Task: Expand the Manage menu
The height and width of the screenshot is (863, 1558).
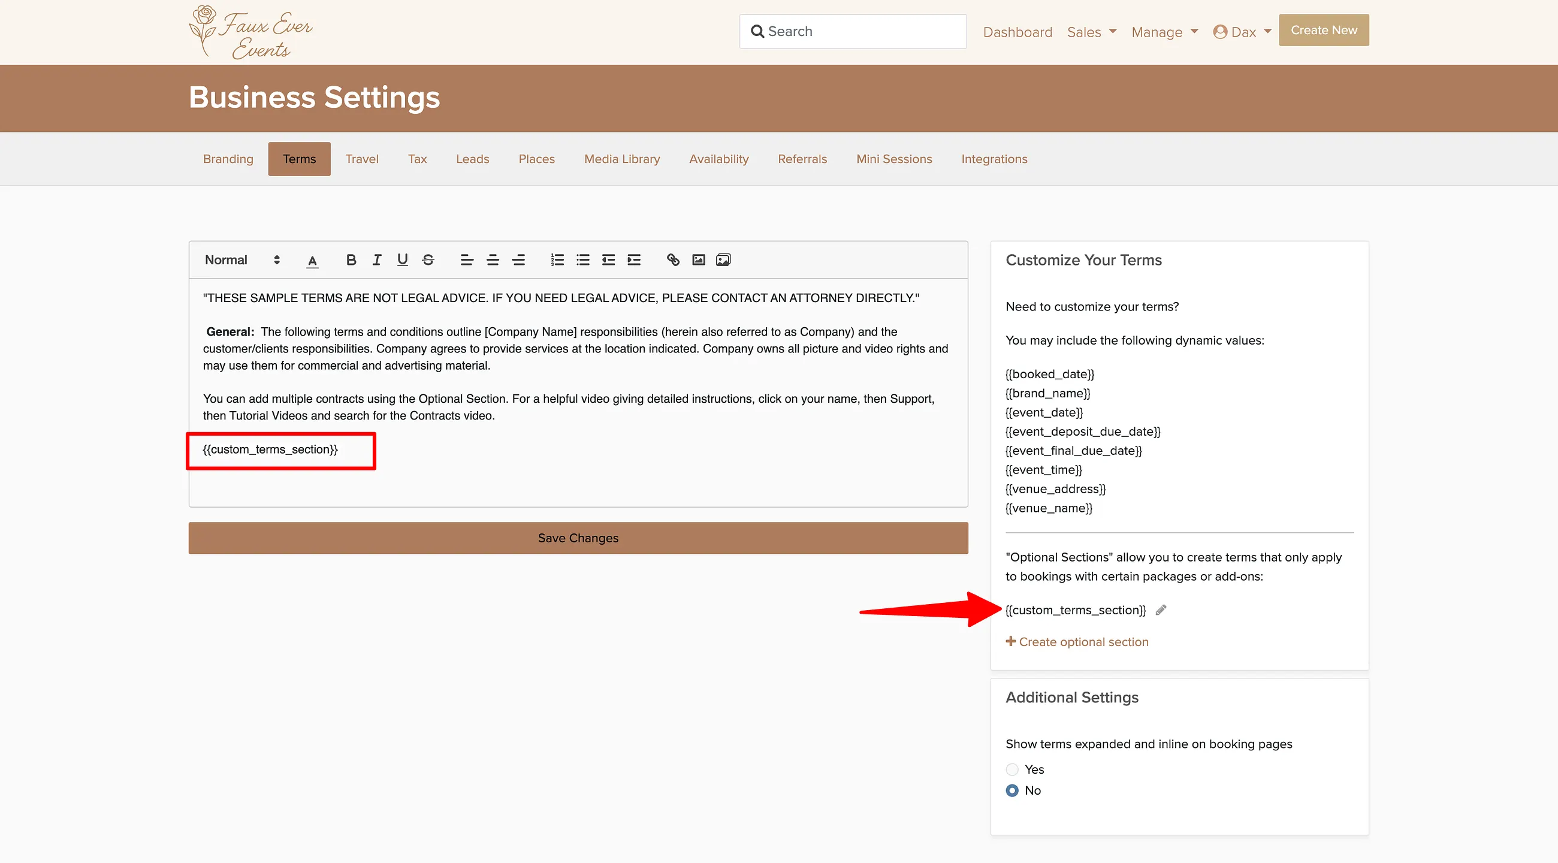Action: (1164, 32)
